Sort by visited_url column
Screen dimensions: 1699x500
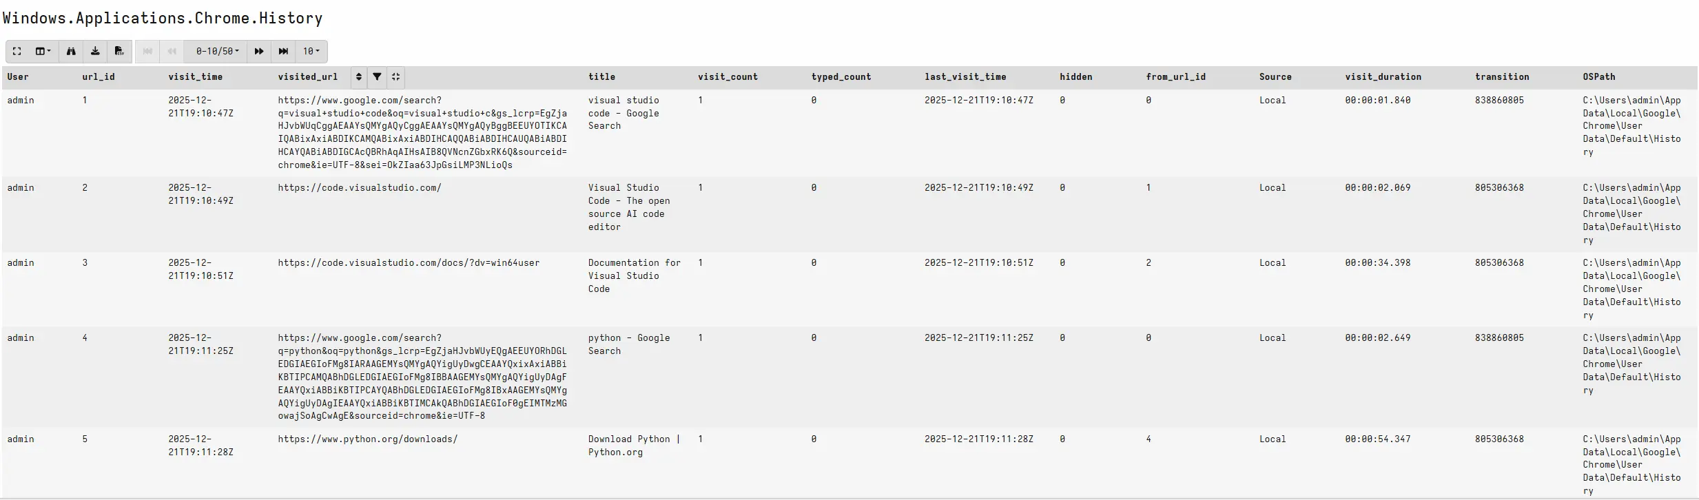358,77
